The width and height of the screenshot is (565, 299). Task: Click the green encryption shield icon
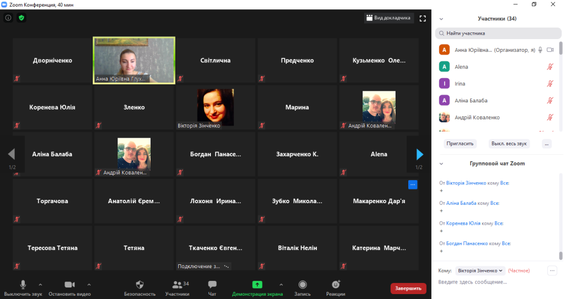[22, 18]
